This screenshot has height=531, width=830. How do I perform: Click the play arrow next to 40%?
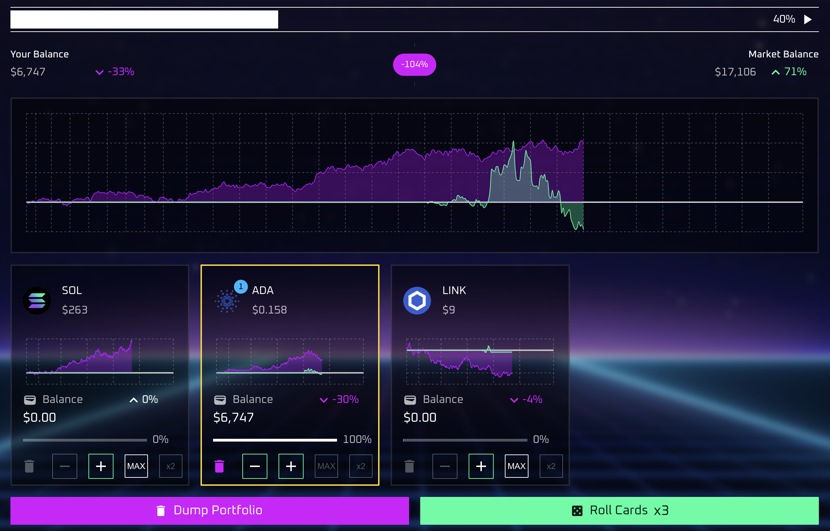pyautogui.click(x=808, y=19)
